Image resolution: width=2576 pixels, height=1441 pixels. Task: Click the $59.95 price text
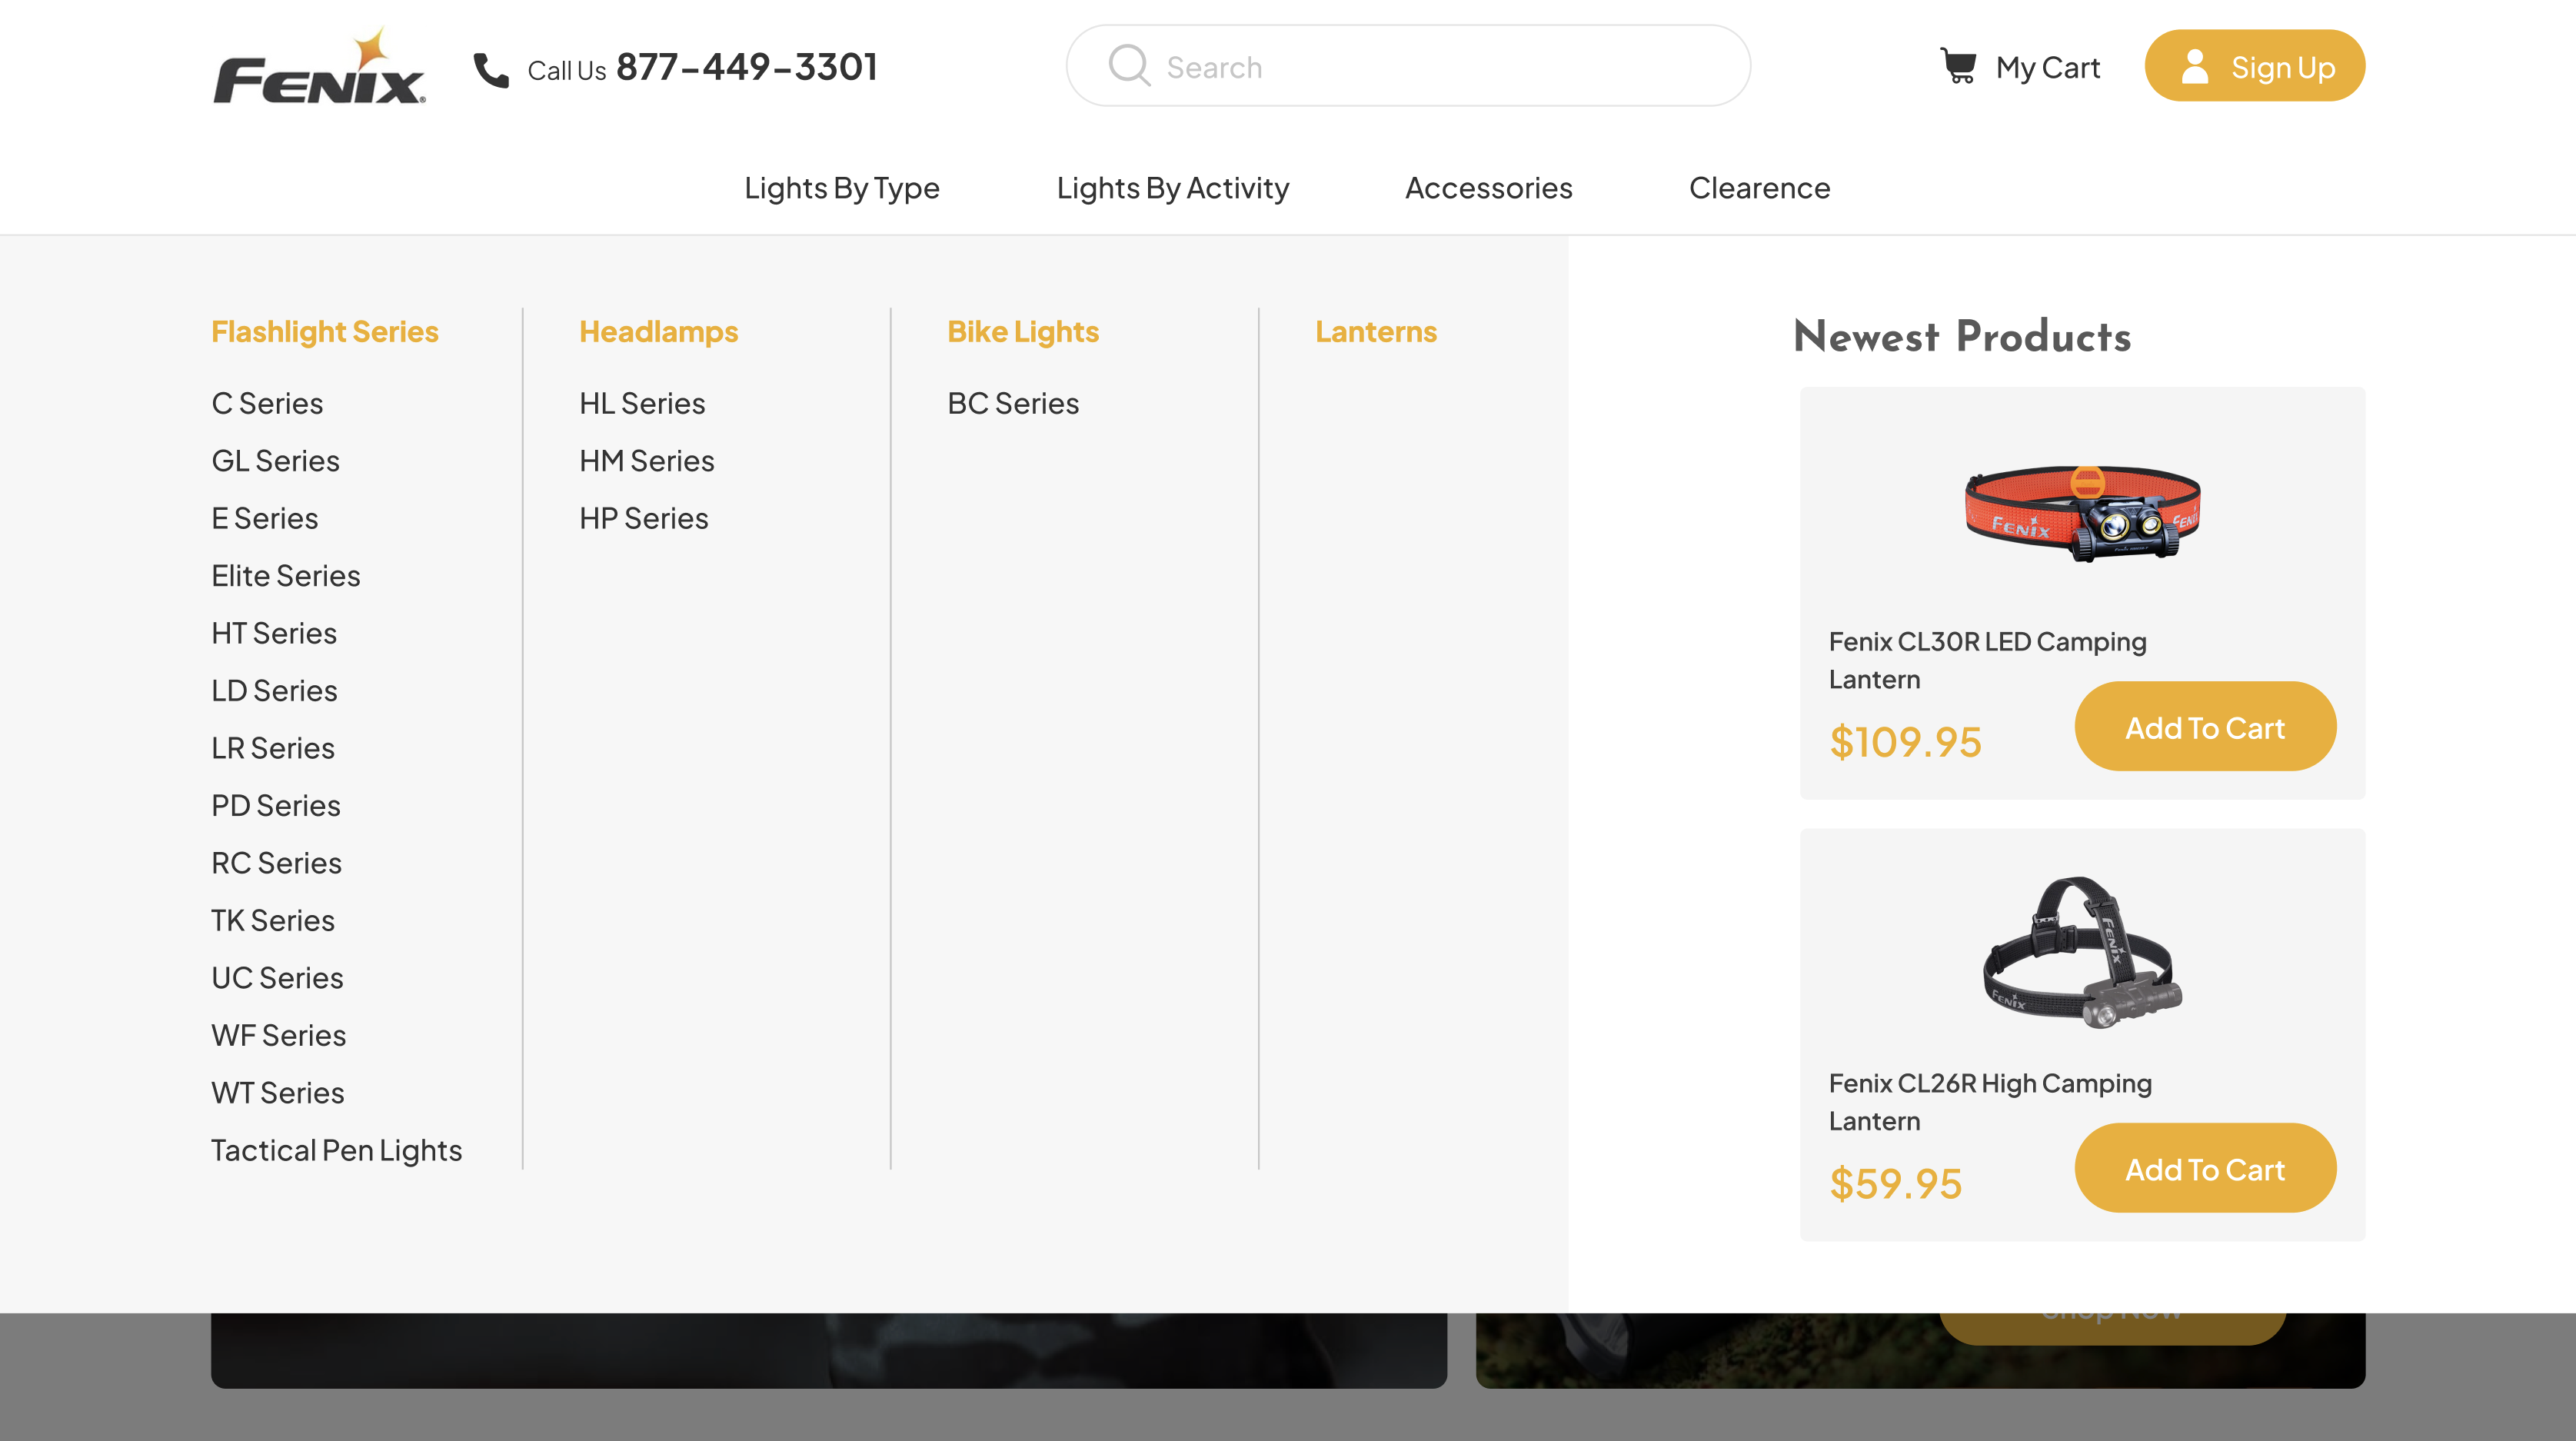pyautogui.click(x=1895, y=1184)
